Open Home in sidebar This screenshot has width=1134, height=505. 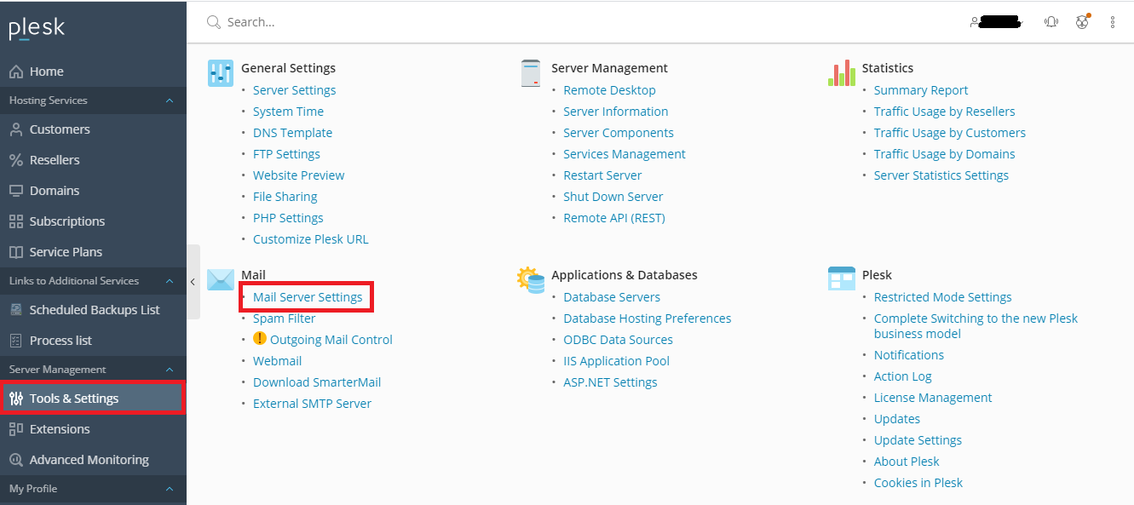point(93,72)
